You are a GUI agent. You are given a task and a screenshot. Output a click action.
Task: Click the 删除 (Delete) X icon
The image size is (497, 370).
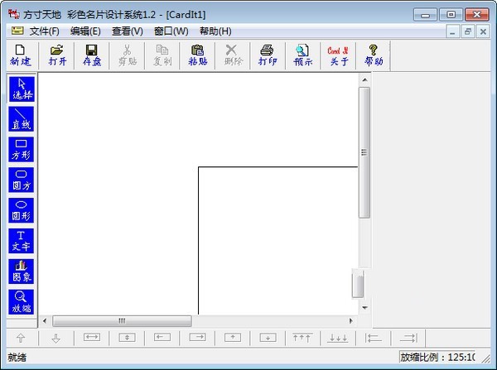pyautogui.click(x=233, y=55)
